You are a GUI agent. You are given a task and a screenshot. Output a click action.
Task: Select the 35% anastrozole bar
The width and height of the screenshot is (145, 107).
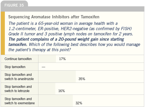click(57, 77)
